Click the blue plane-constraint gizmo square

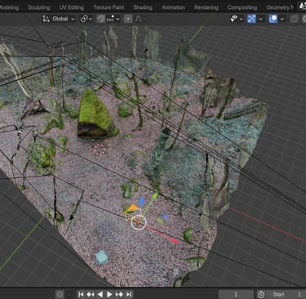click(x=165, y=216)
